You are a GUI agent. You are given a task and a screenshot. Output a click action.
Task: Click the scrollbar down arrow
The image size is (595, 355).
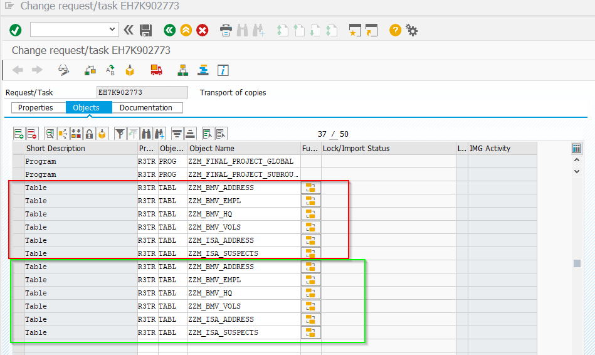tap(577, 172)
